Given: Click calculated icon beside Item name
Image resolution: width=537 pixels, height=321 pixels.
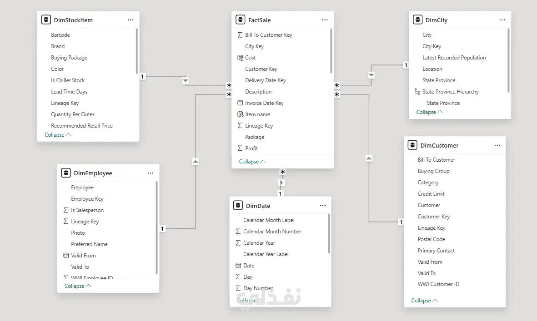Looking at the screenshot, I should coord(240,114).
